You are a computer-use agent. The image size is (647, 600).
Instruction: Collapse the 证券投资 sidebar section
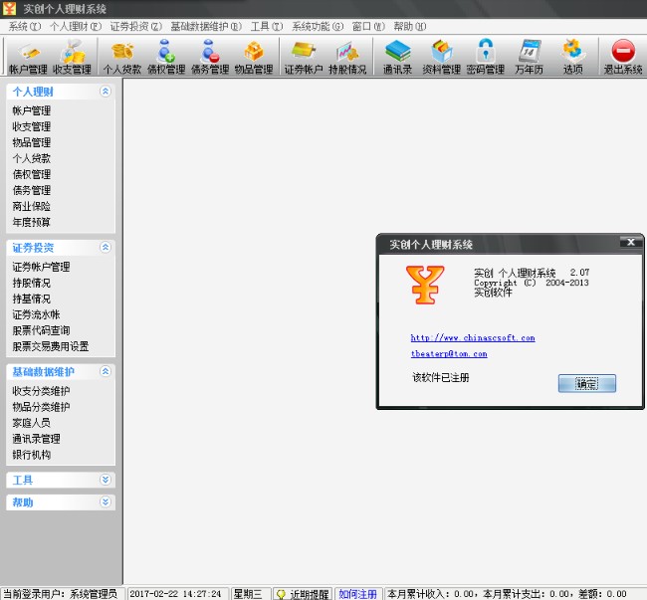106,247
